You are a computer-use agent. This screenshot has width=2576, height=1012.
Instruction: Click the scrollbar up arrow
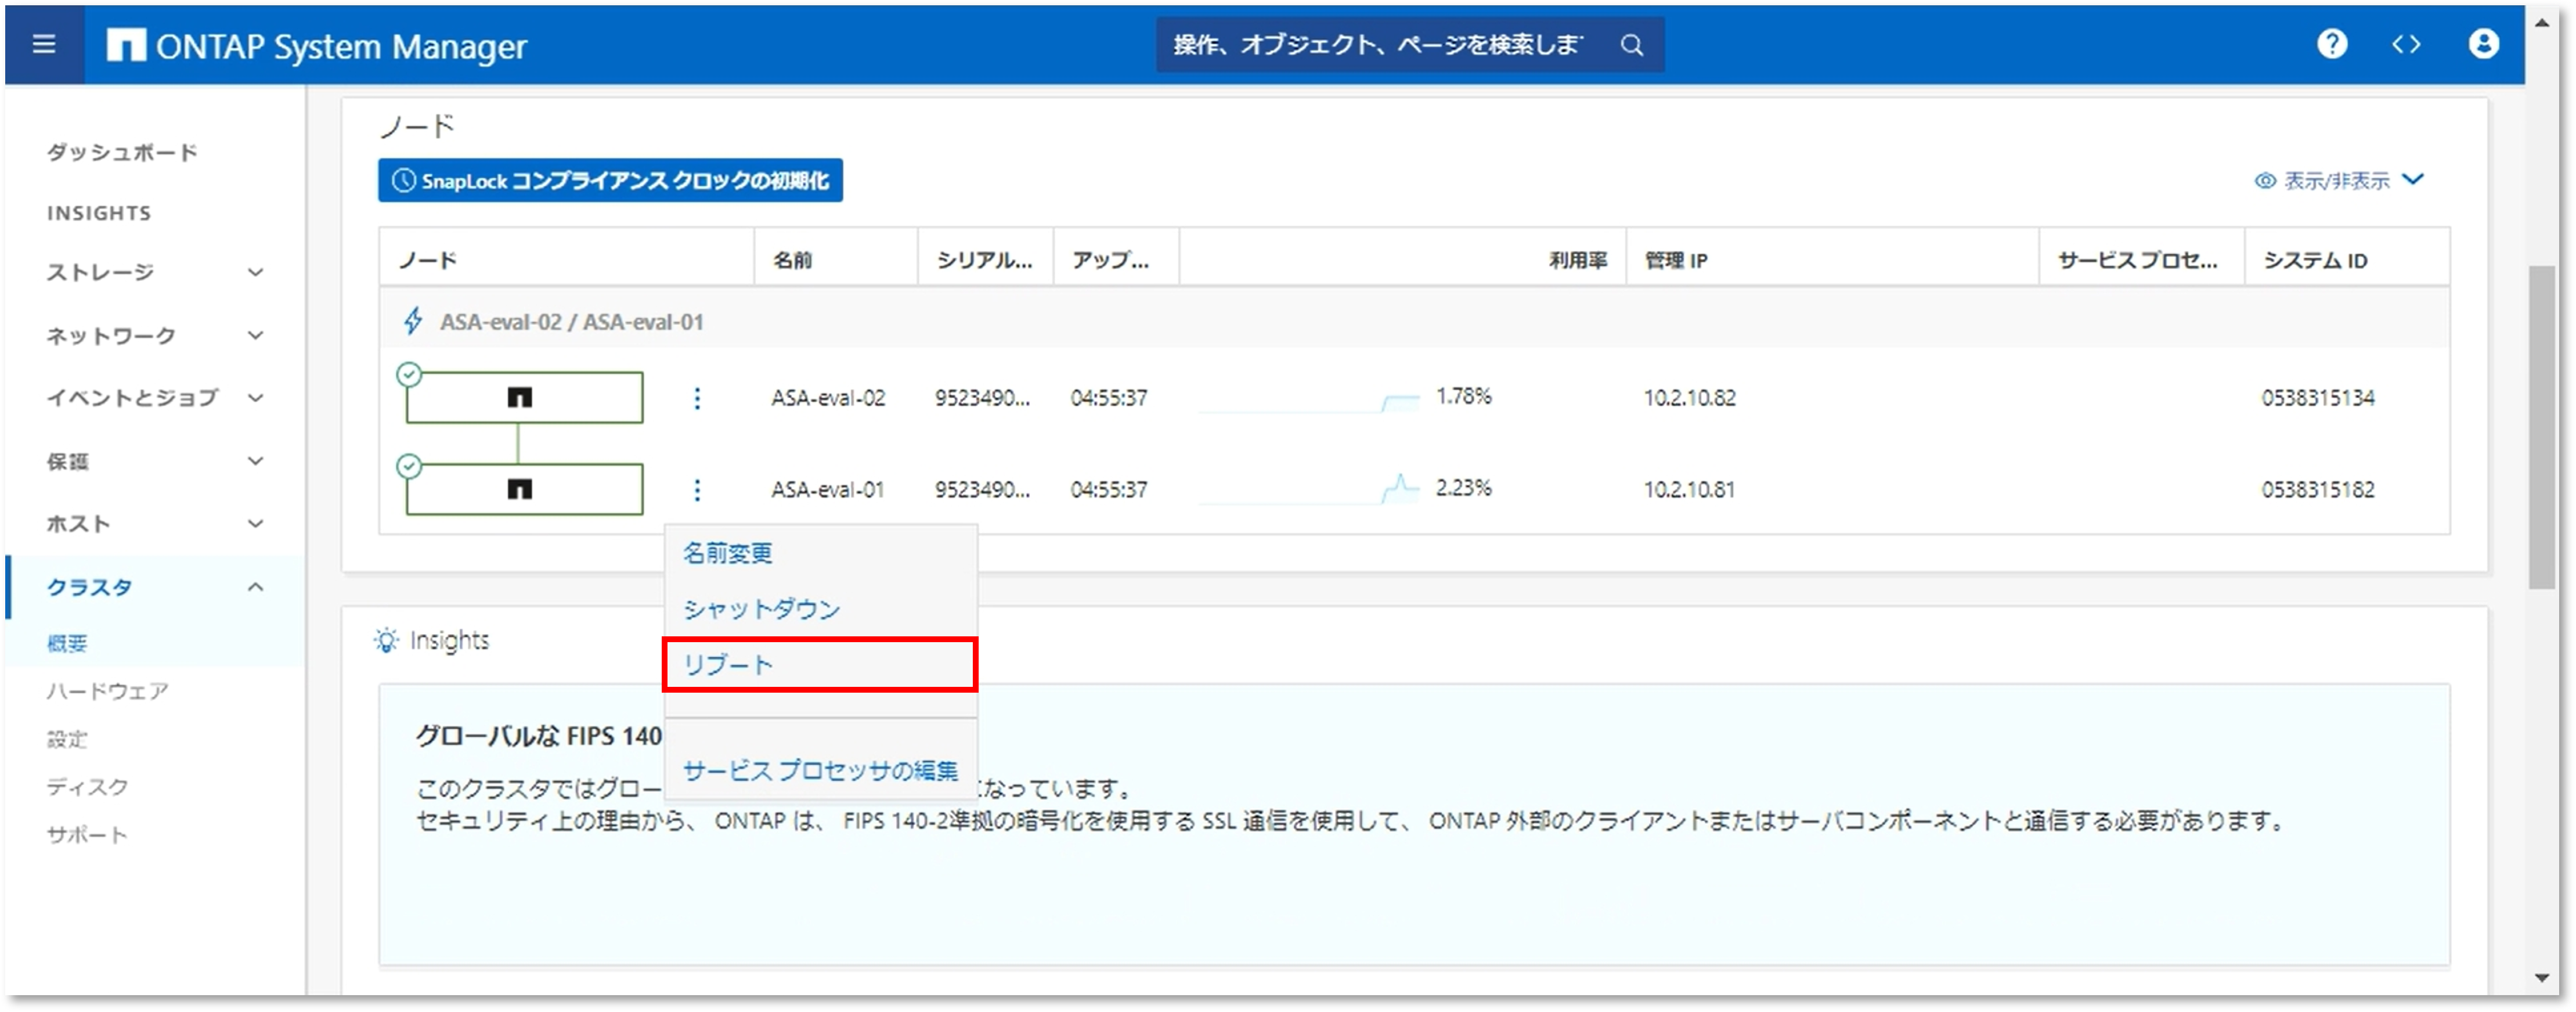click(2542, 22)
